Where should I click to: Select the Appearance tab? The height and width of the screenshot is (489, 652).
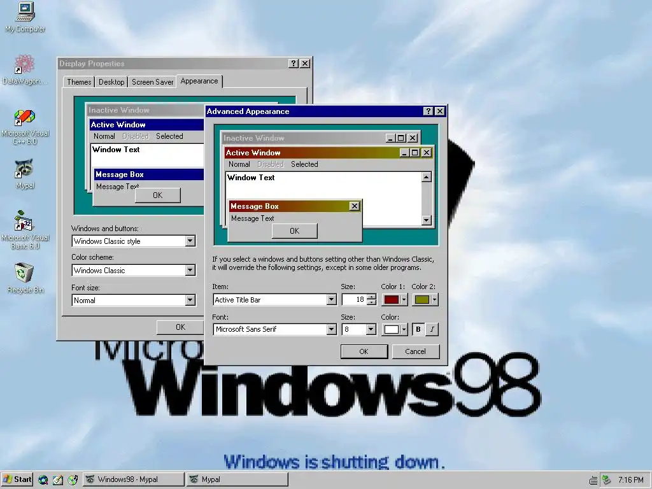tap(199, 81)
